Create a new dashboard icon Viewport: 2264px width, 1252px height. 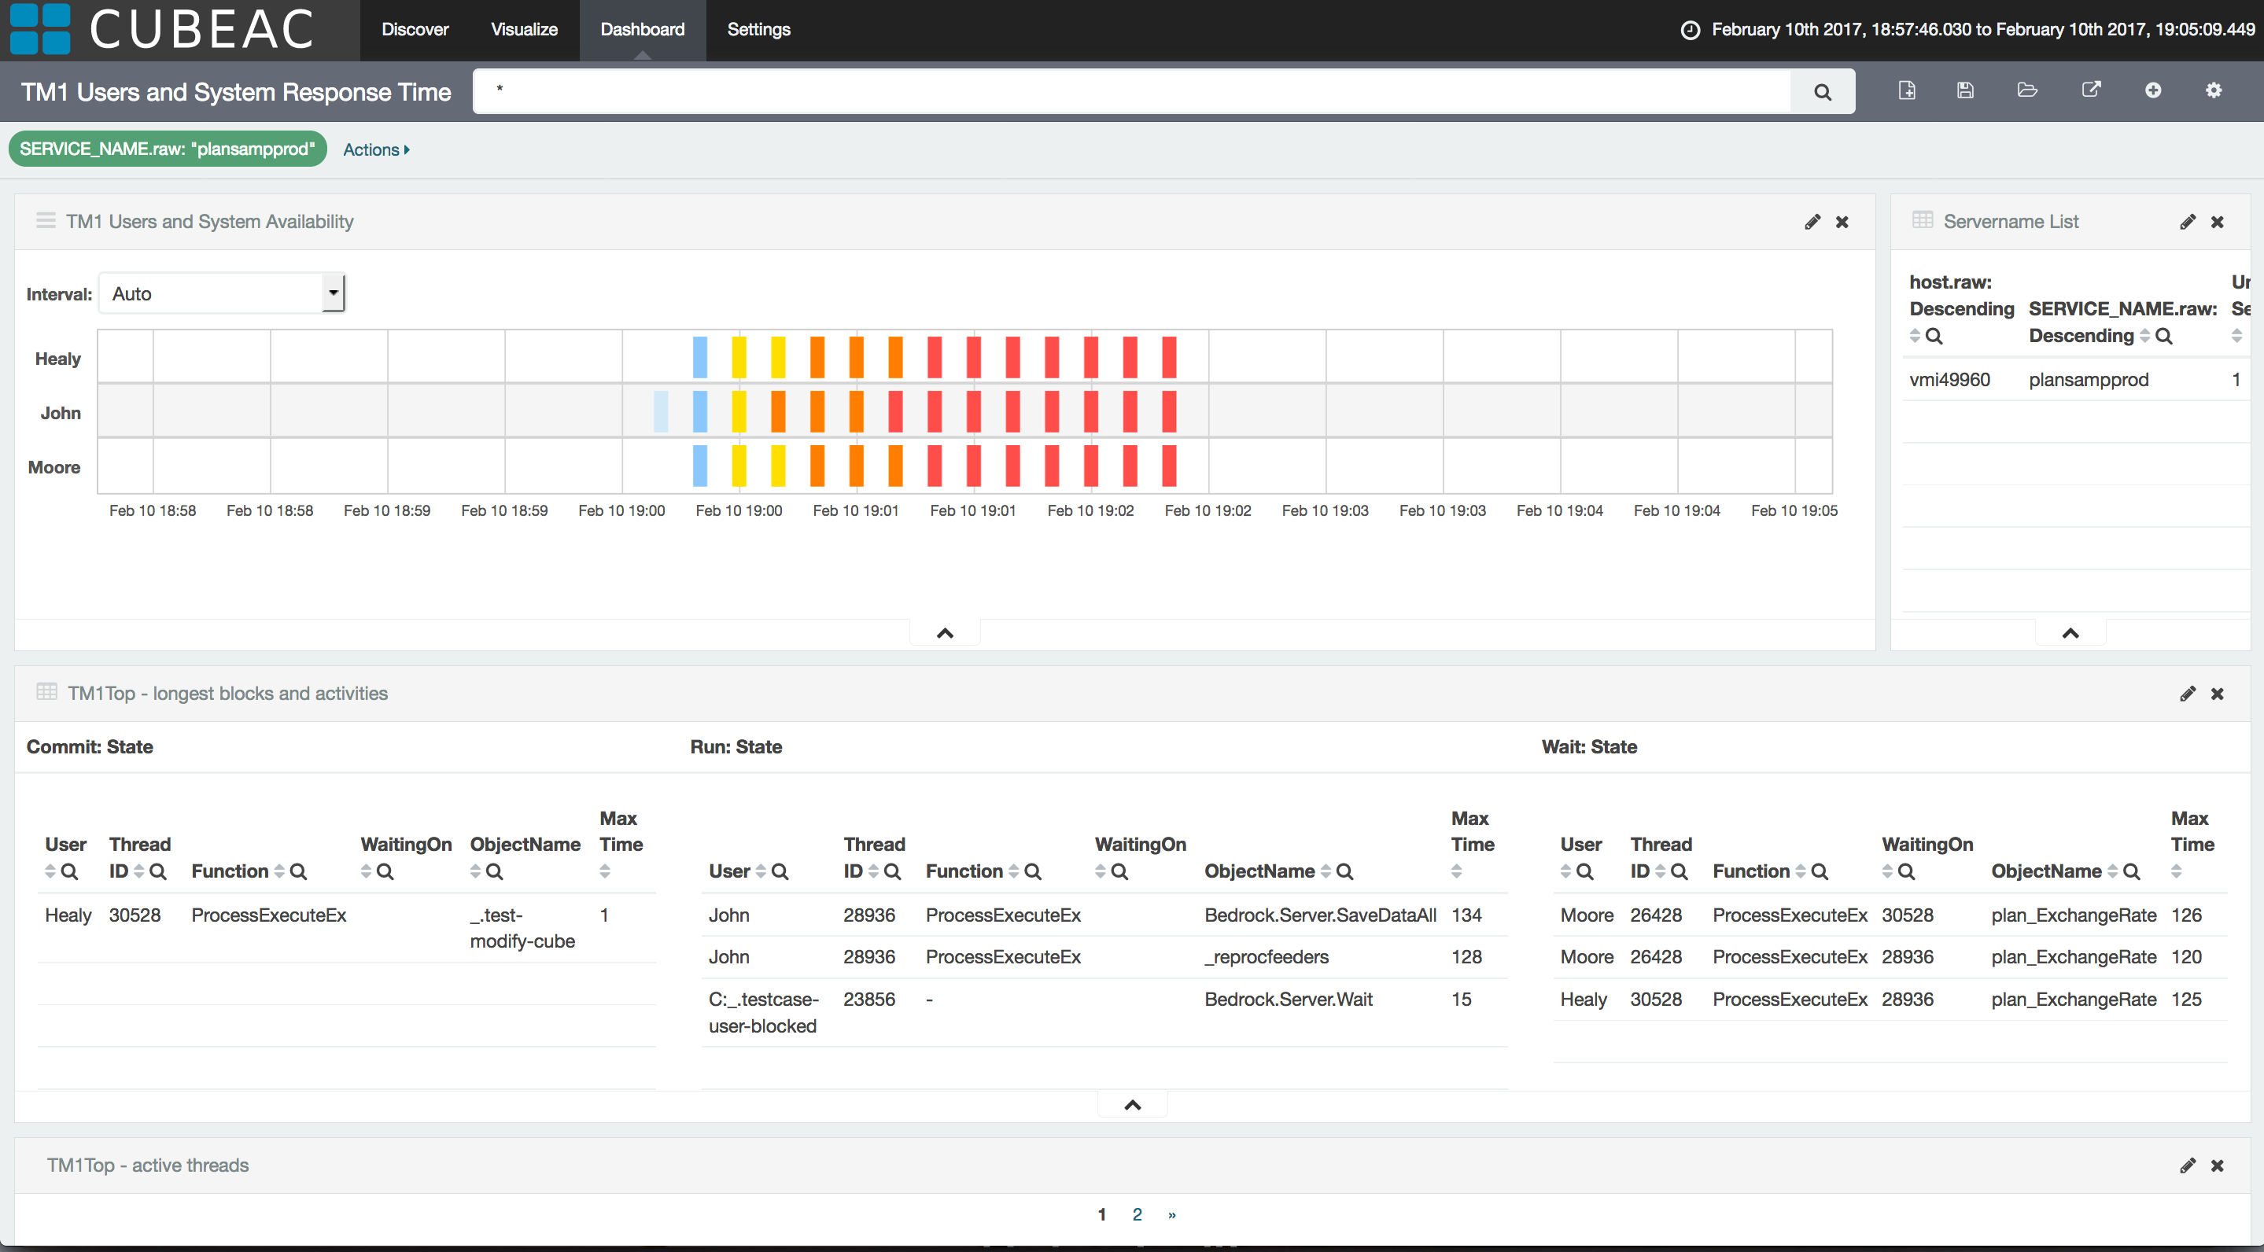[1907, 90]
